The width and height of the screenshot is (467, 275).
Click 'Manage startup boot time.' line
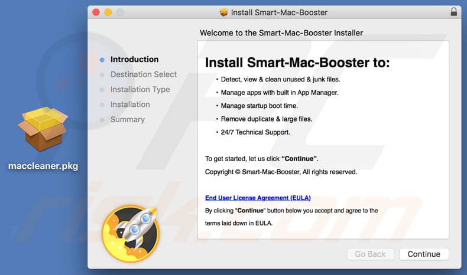pyautogui.click(x=259, y=106)
